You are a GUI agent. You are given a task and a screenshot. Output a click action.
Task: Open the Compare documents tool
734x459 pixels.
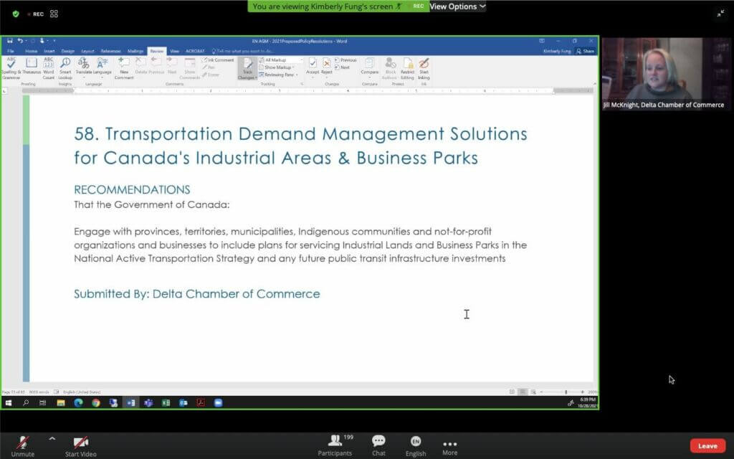coord(369,67)
